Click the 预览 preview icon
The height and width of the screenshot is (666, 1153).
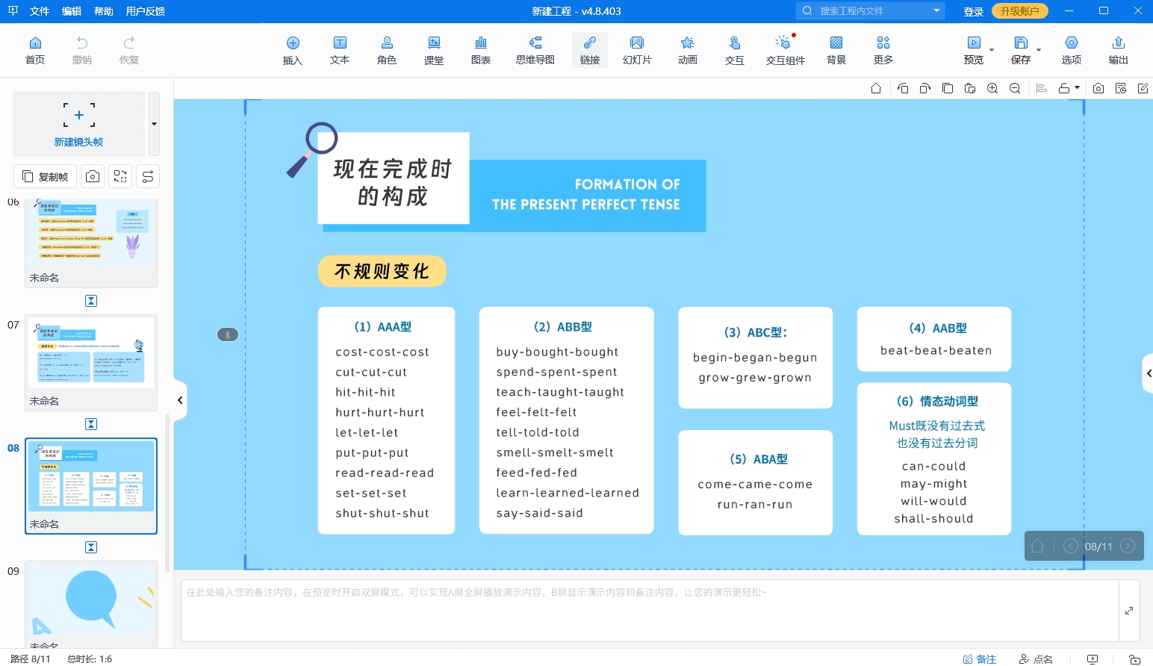(974, 50)
